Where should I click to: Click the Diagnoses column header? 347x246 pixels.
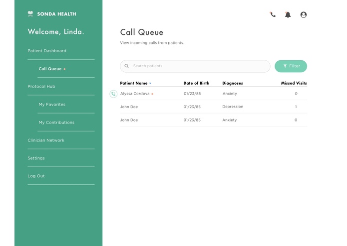coord(233,83)
